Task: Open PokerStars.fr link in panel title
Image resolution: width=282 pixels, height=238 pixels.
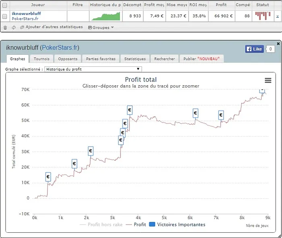Action: click(x=60, y=47)
